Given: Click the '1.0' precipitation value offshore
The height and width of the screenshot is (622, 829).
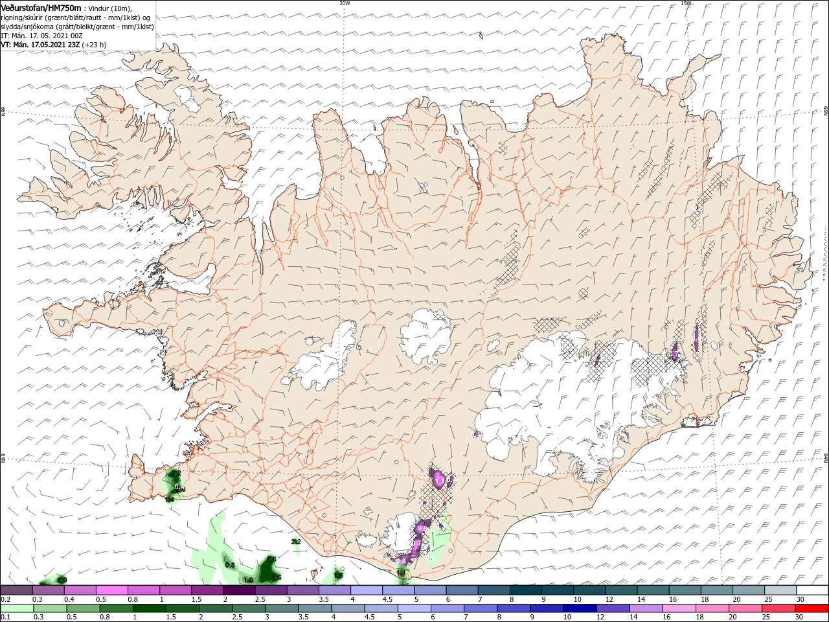Looking at the screenshot, I should [248, 580].
